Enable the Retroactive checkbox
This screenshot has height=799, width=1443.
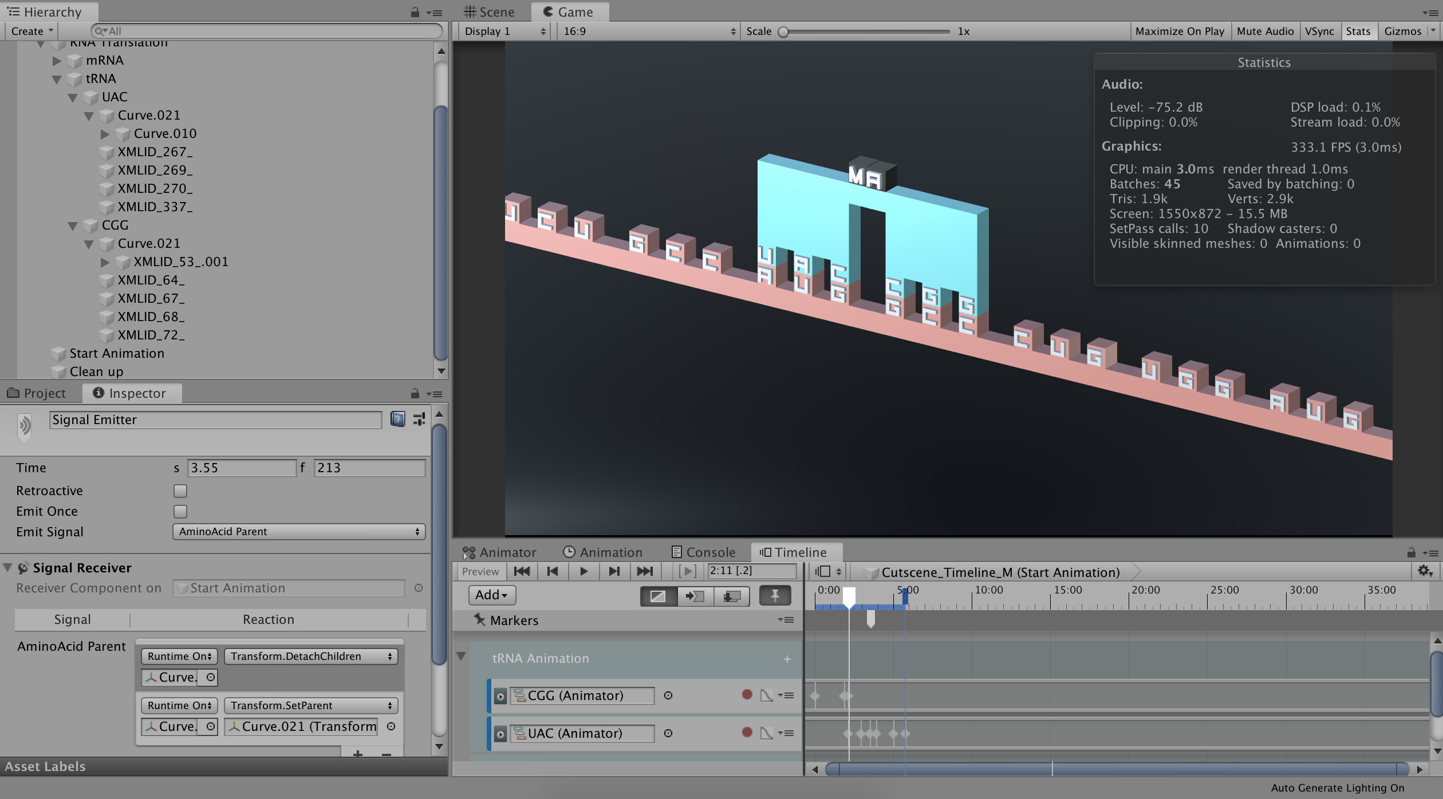click(x=180, y=491)
